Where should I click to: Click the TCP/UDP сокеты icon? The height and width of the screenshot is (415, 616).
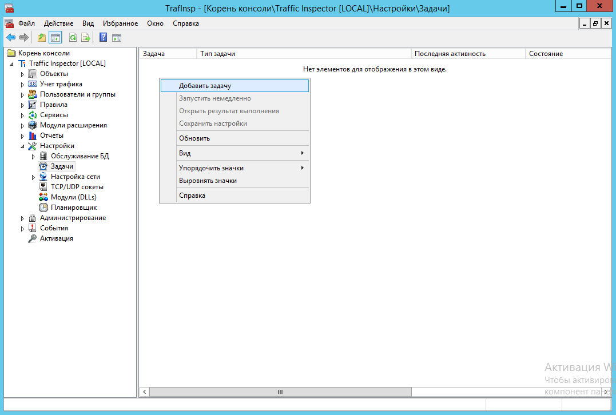[x=43, y=187]
